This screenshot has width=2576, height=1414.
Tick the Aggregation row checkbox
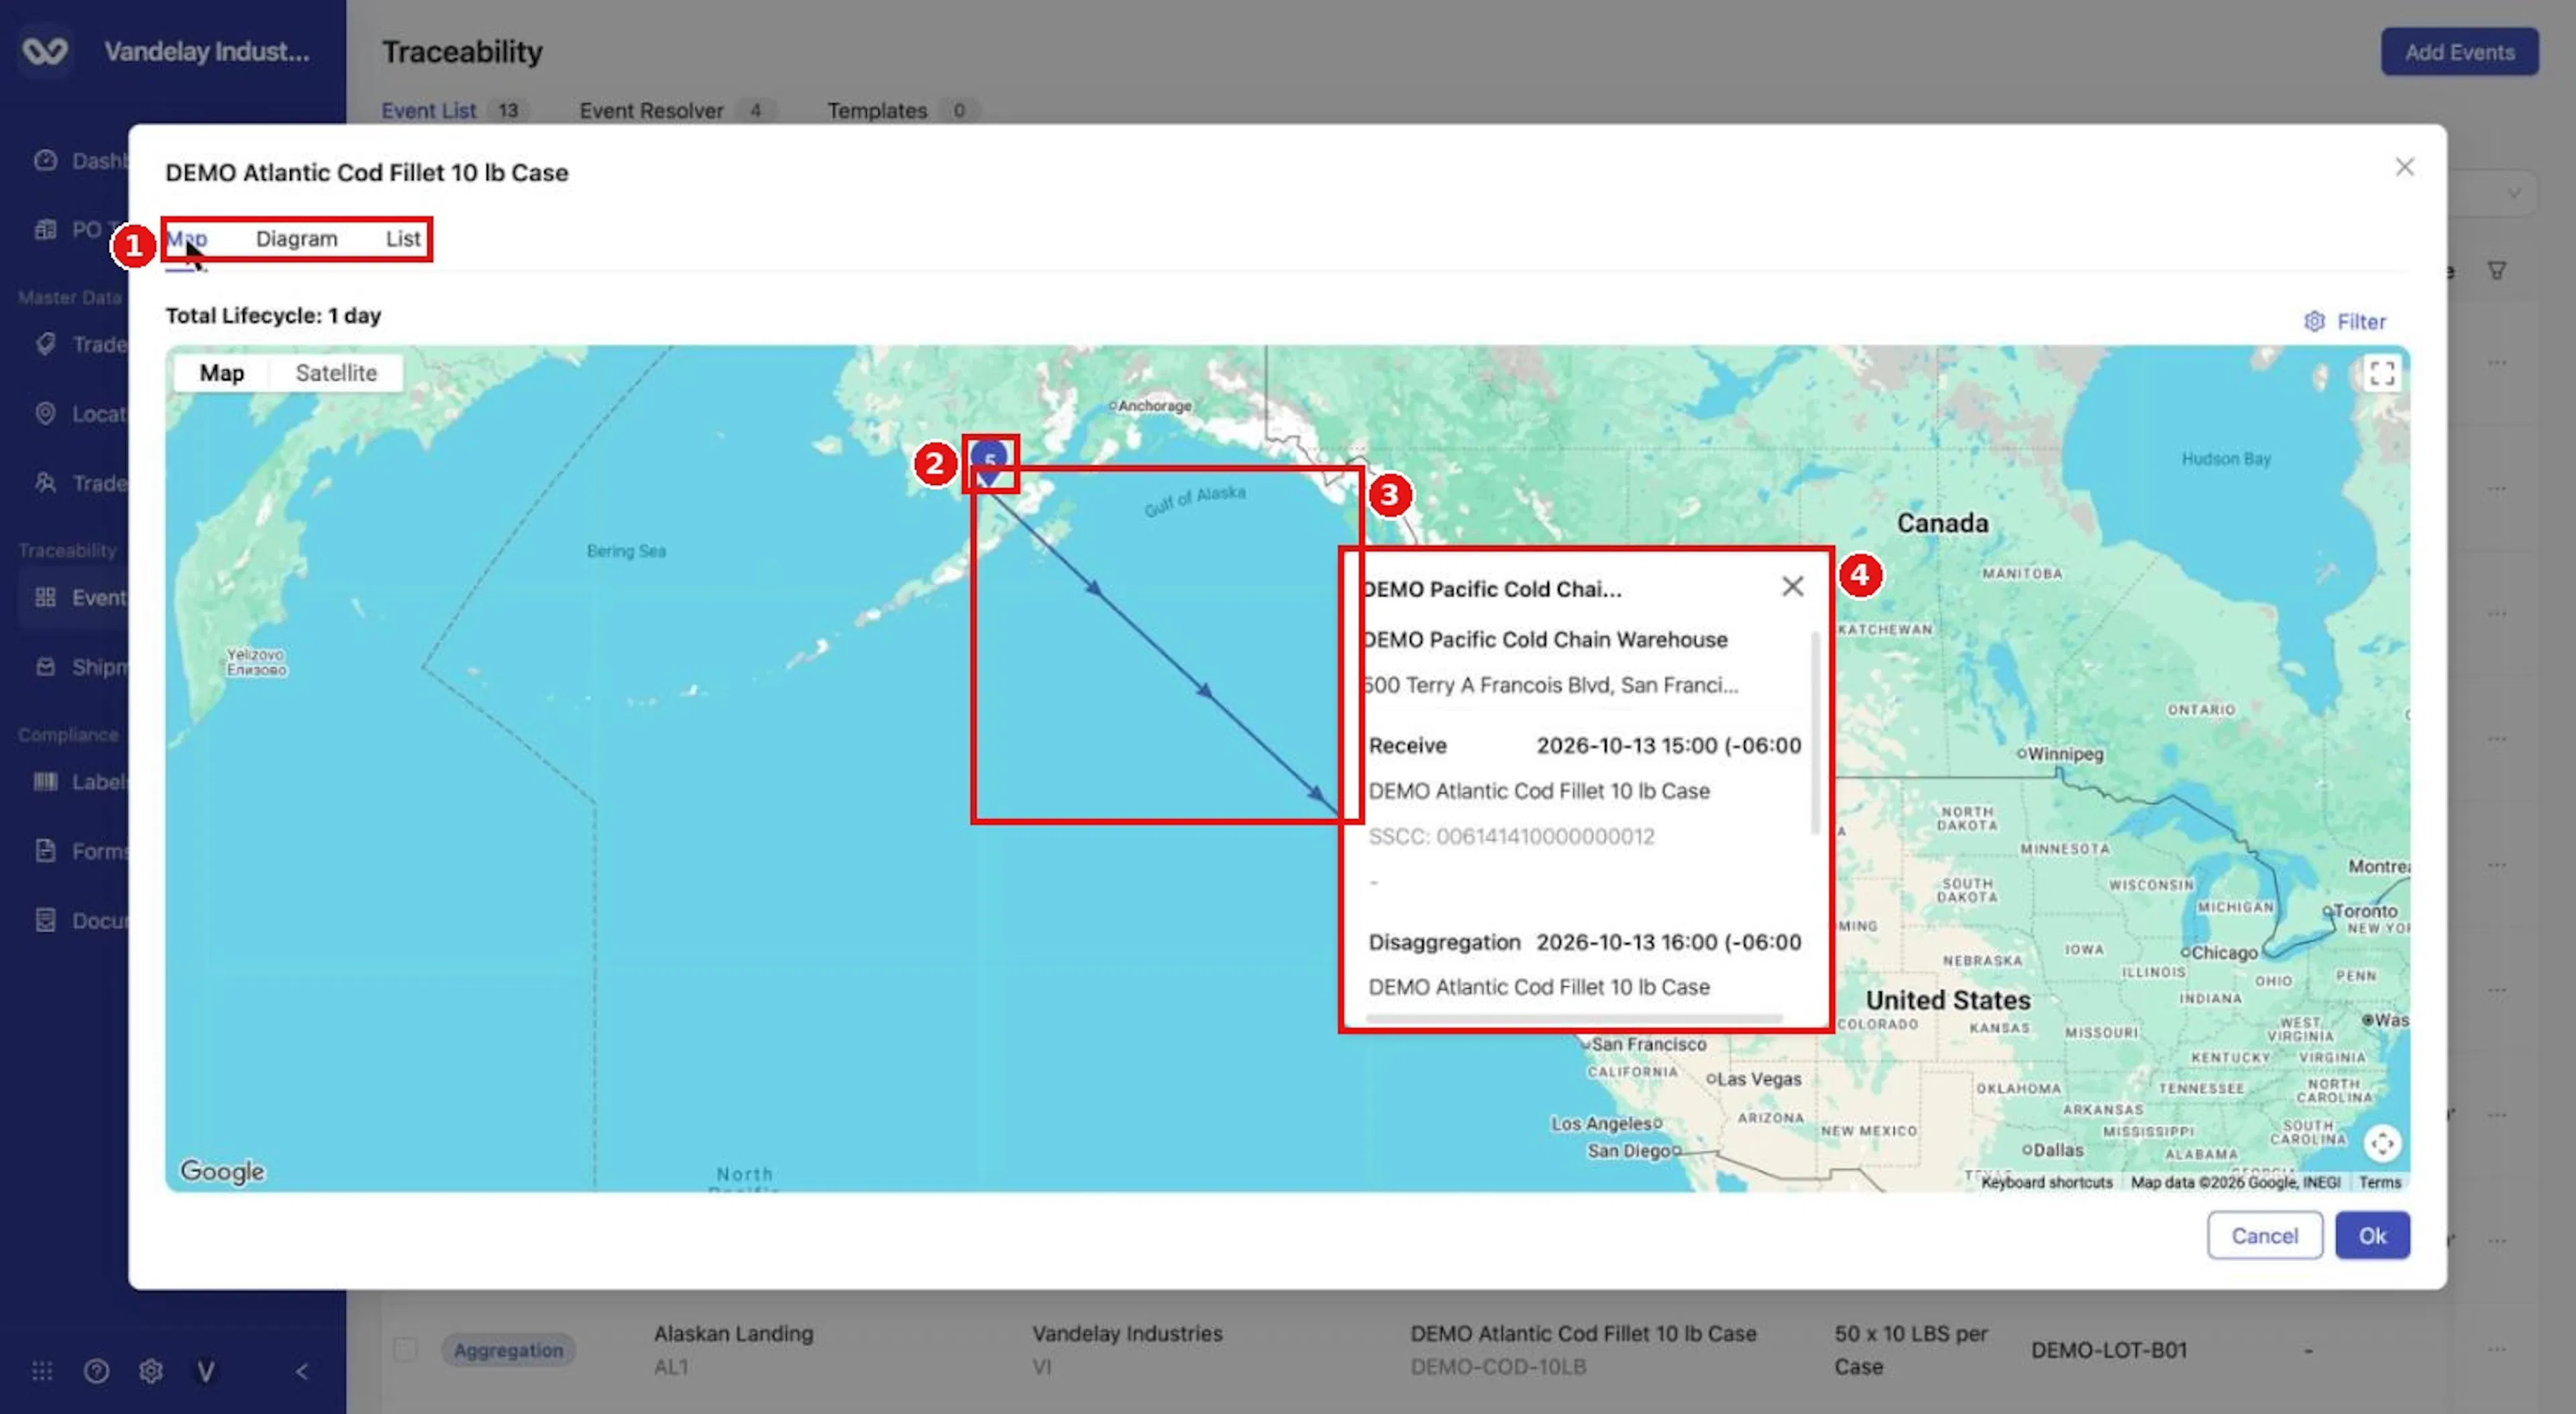pos(405,1349)
